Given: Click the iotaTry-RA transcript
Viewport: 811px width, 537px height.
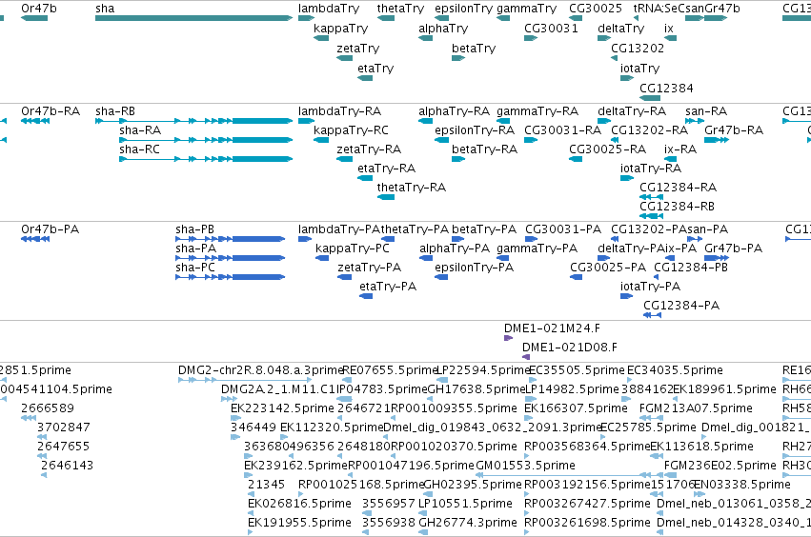Looking at the screenshot, I should (x=627, y=178).
